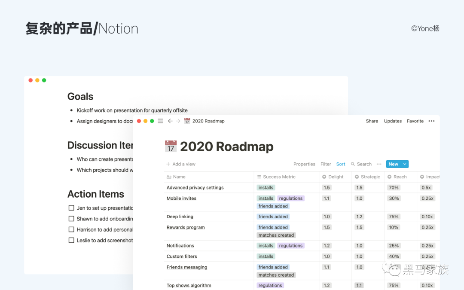
Task: Open the Filter option
Action: [326, 164]
